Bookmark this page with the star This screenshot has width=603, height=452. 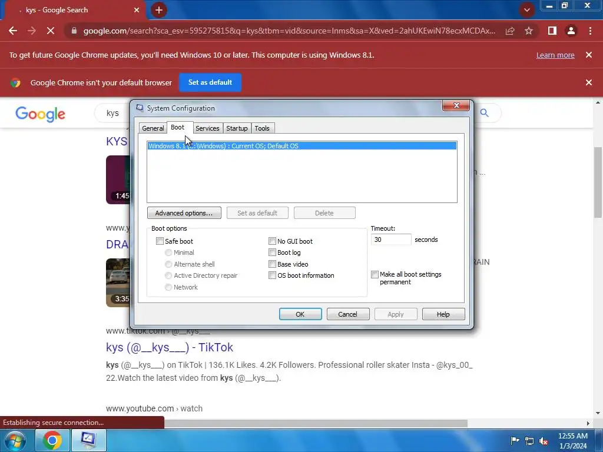click(529, 31)
